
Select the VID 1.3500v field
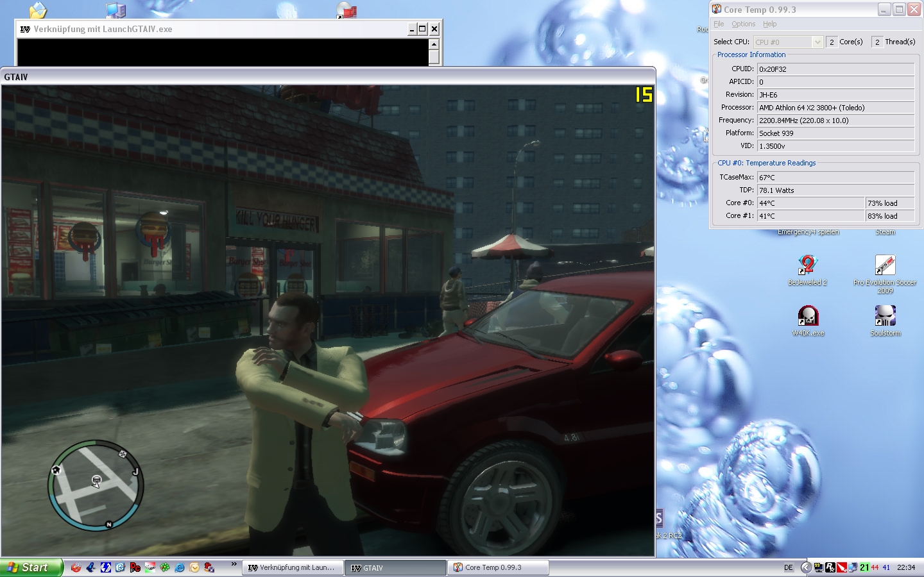tap(835, 146)
